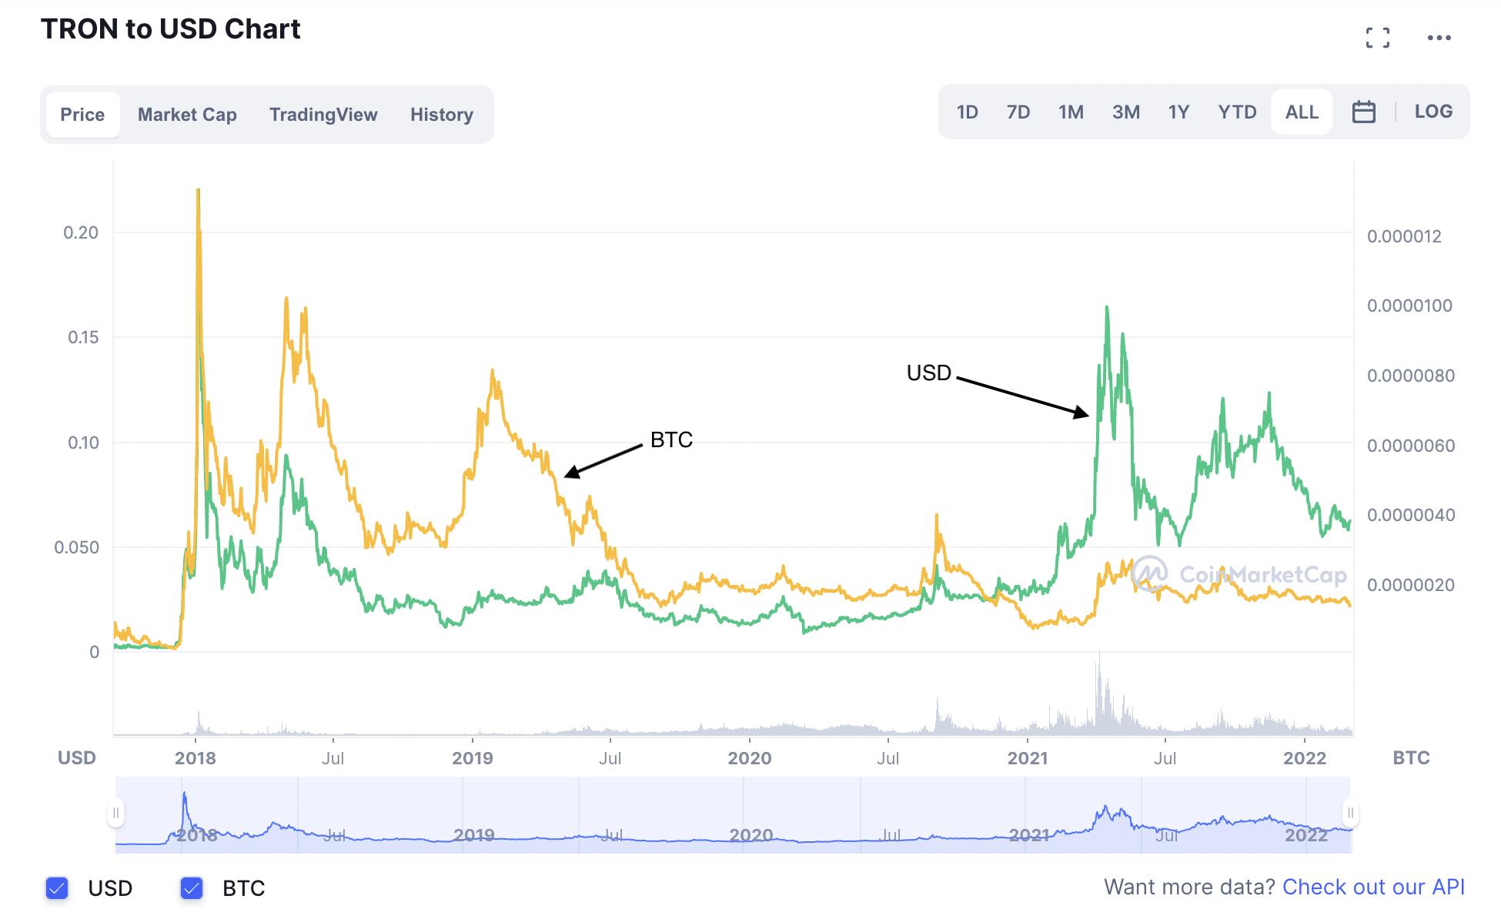Click right handle of range slider

point(1350,813)
